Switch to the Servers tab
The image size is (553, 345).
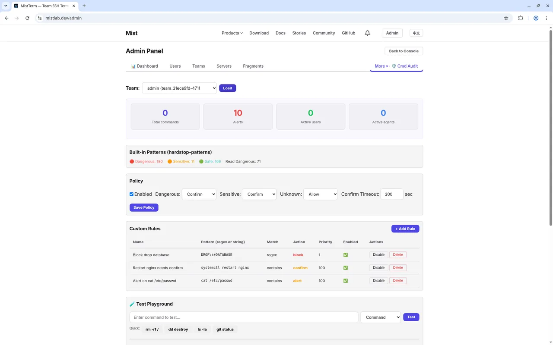[224, 66]
